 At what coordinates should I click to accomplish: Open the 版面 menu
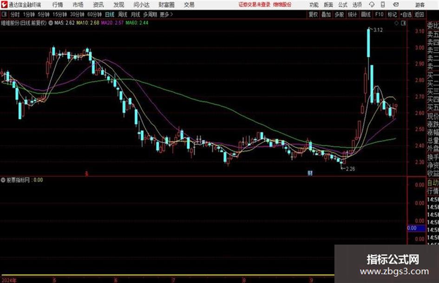[x=328, y=5]
